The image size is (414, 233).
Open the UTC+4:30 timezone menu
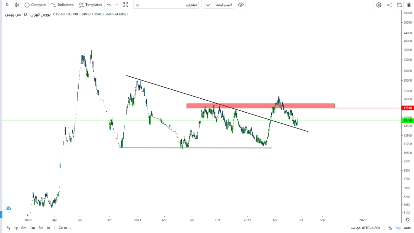(x=365, y=228)
